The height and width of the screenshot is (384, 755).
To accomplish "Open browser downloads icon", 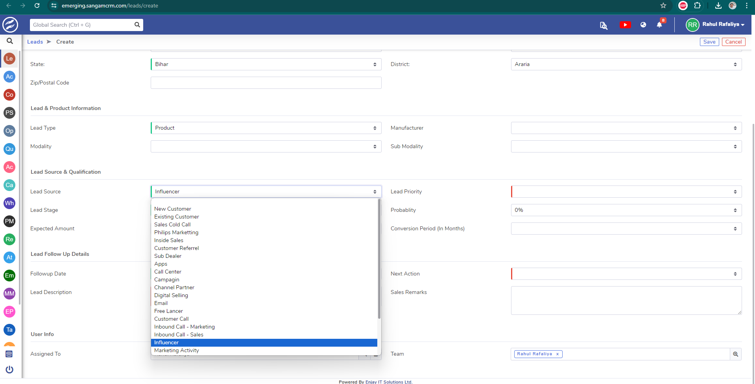I will [x=718, y=6].
